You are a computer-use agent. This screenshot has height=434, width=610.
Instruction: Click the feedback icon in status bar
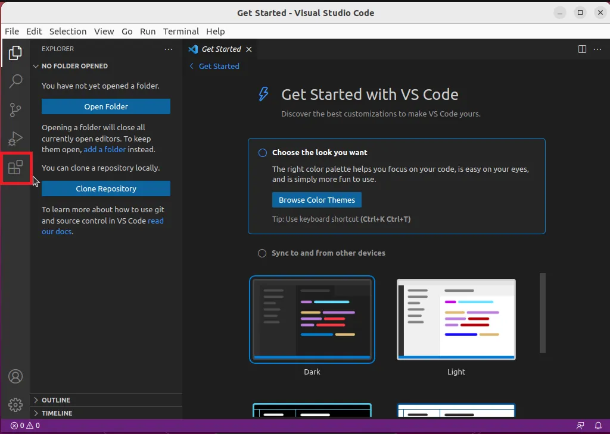580,426
